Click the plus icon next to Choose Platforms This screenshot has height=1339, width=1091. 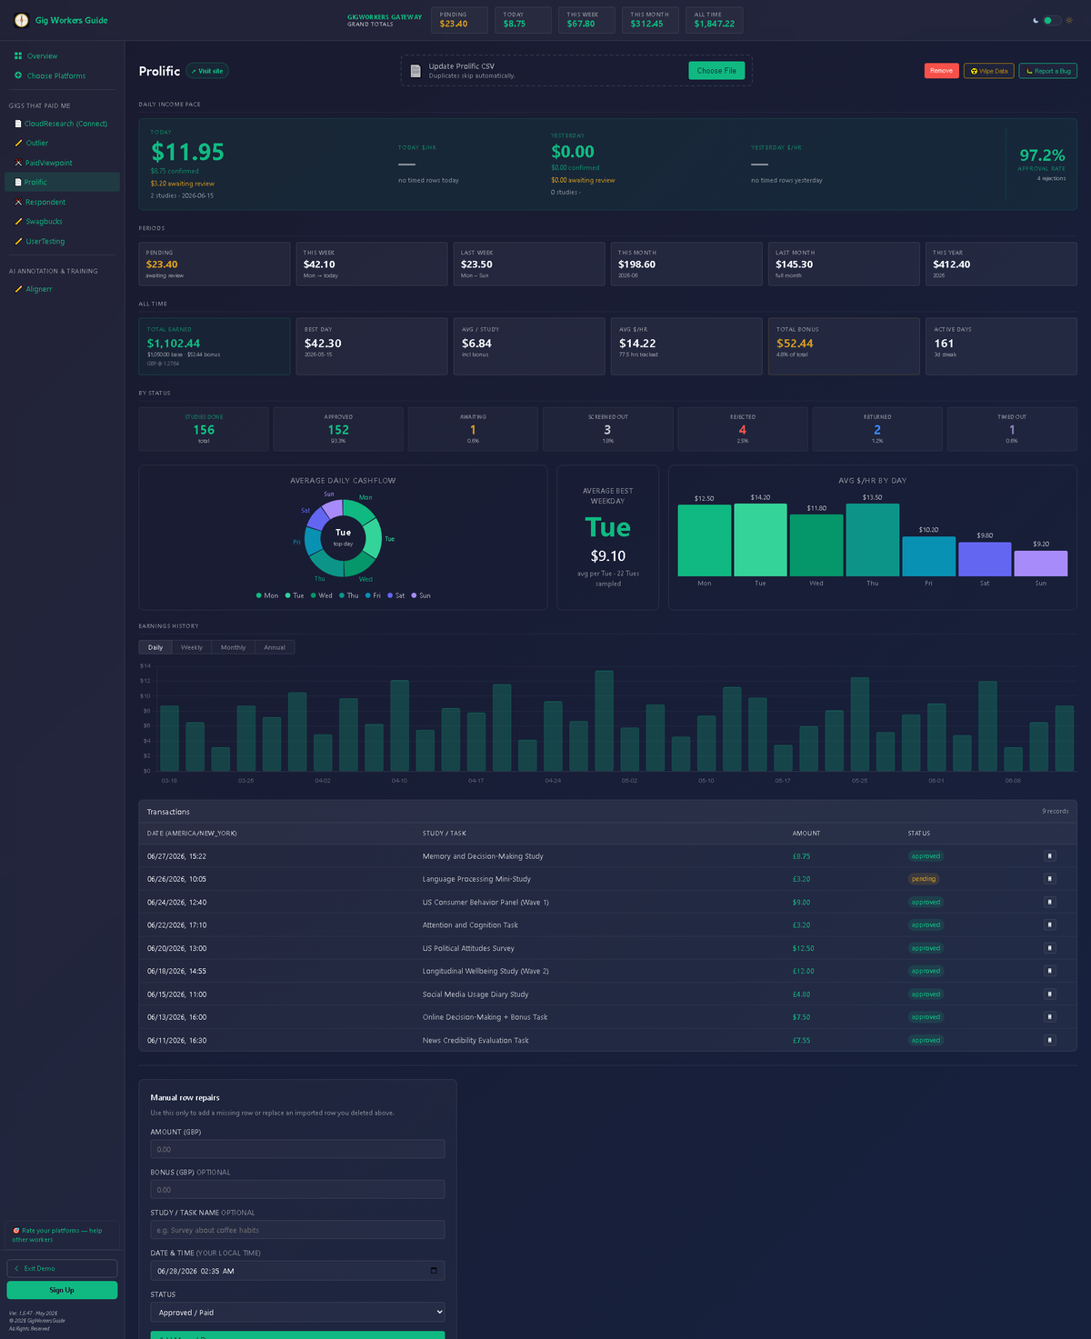[18, 75]
